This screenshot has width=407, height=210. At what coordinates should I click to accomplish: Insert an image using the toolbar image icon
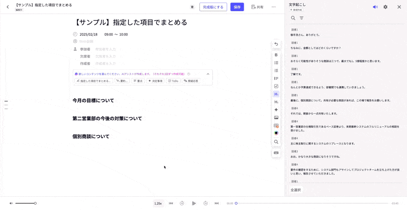tap(276, 117)
